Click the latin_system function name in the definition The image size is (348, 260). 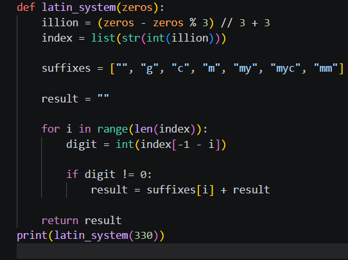79,8
